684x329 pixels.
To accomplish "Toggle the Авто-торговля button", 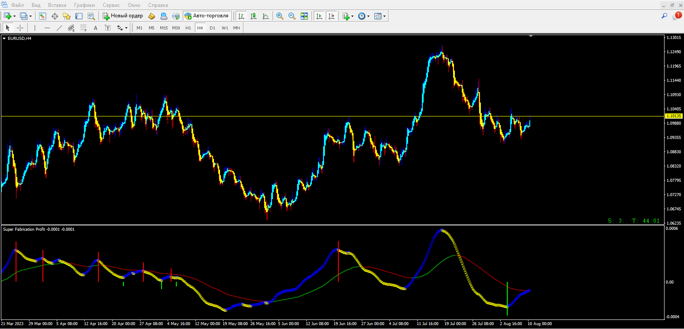I will click(207, 16).
